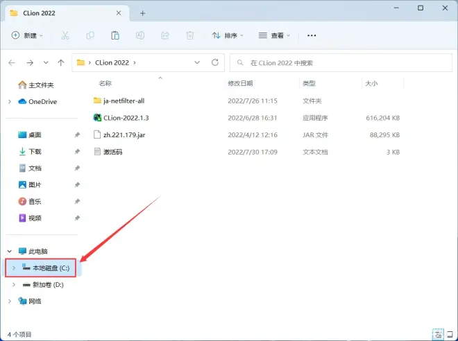
Task: Open 下载 in quick access
Action: click(x=30, y=151)
